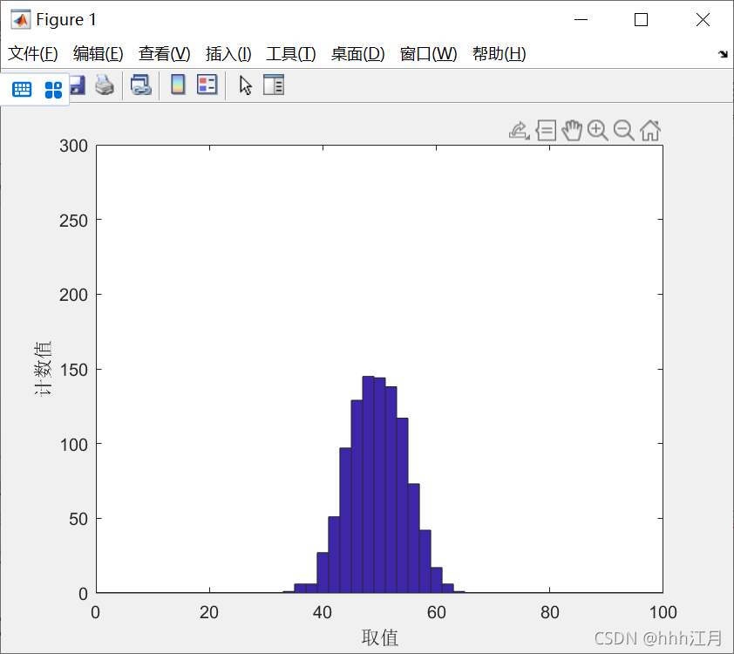Insert colorbar using toolbar icon
This screenshot has width=734, height=654.
pyautogui.click(x=178, y=85)
